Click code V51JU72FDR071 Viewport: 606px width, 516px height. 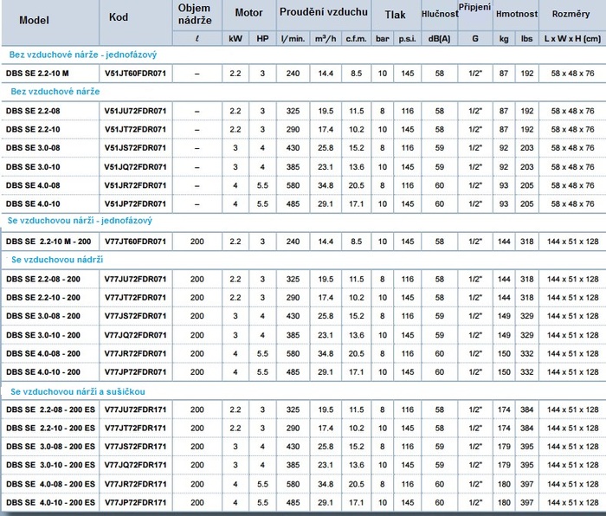click(x=135, y=111)
